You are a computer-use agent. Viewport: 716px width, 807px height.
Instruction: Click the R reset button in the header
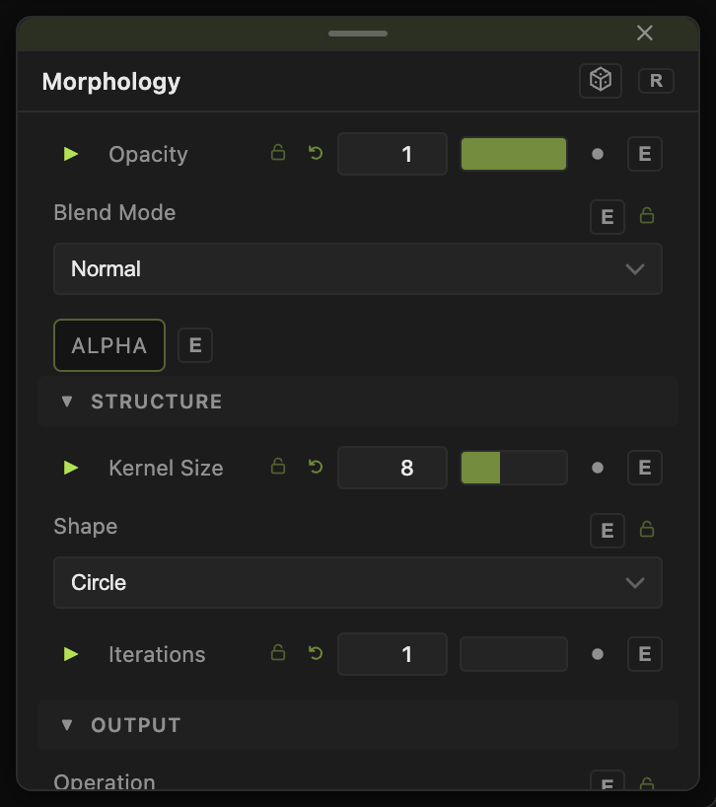(656, 81)
